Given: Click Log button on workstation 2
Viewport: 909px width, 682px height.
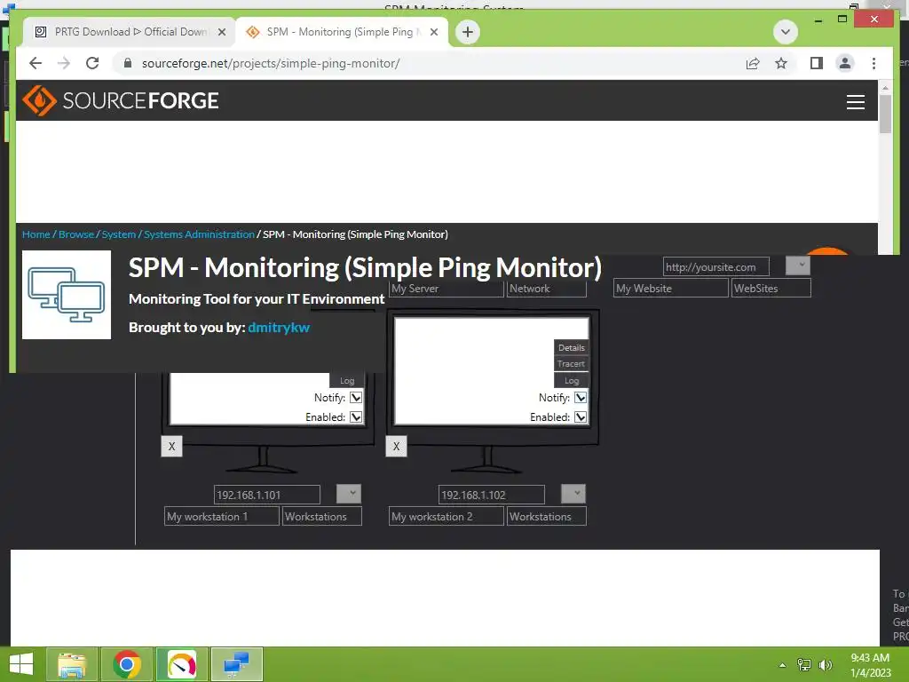Looking at the screenshot, I should 571,380.
